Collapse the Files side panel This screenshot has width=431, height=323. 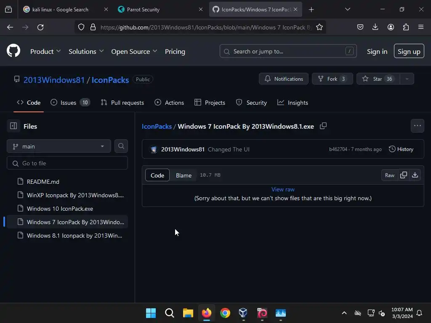click(13, 126)
